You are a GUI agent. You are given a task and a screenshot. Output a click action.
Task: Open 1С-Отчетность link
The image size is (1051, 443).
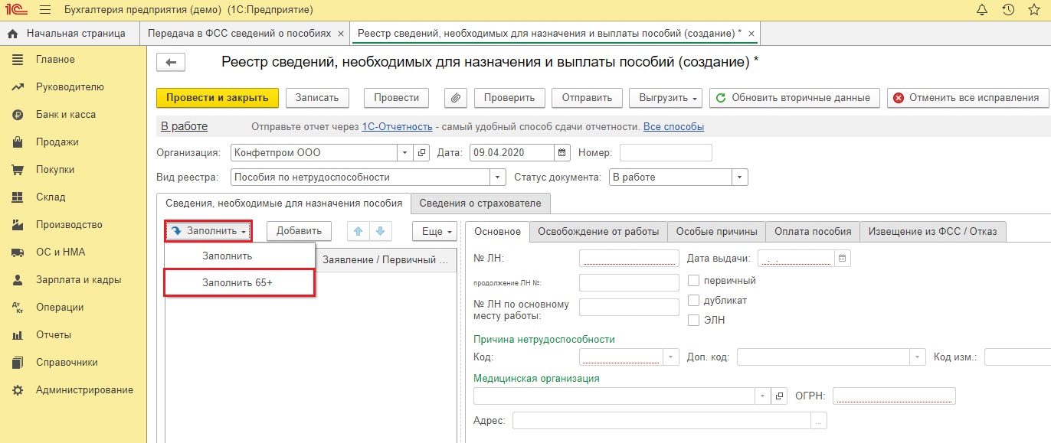tap(397, 127)
